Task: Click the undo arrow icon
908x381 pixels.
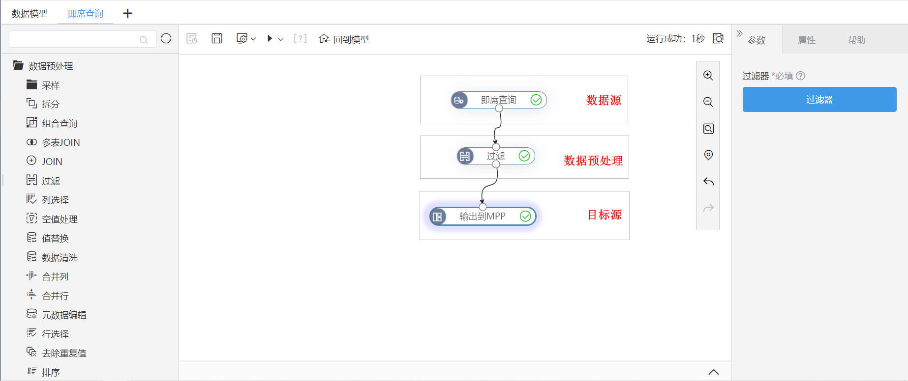Action: (x=708, y=182)
